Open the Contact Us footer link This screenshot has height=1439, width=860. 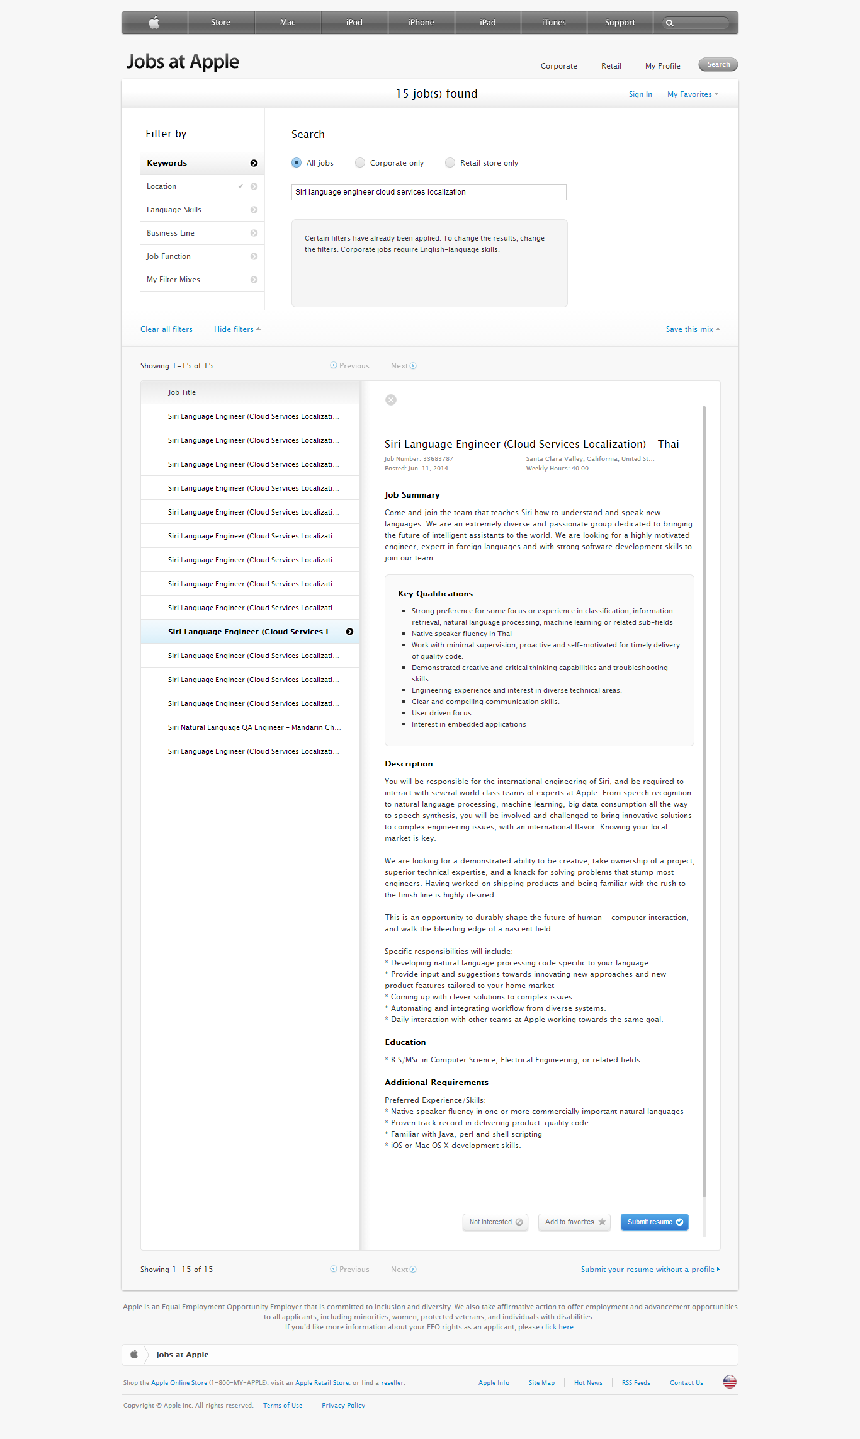686,1383
